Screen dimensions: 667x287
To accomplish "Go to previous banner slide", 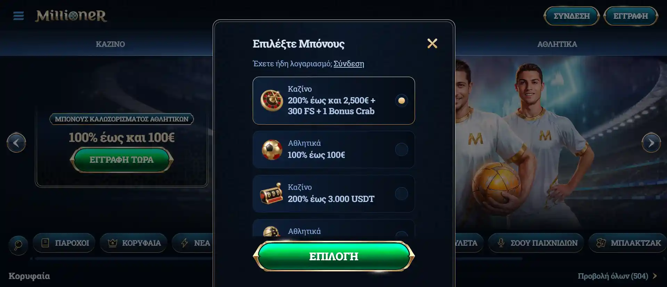I will pyautogui.click(x=16, y=143).
